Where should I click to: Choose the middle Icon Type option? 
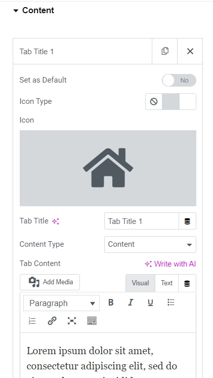tap(171, 101)
